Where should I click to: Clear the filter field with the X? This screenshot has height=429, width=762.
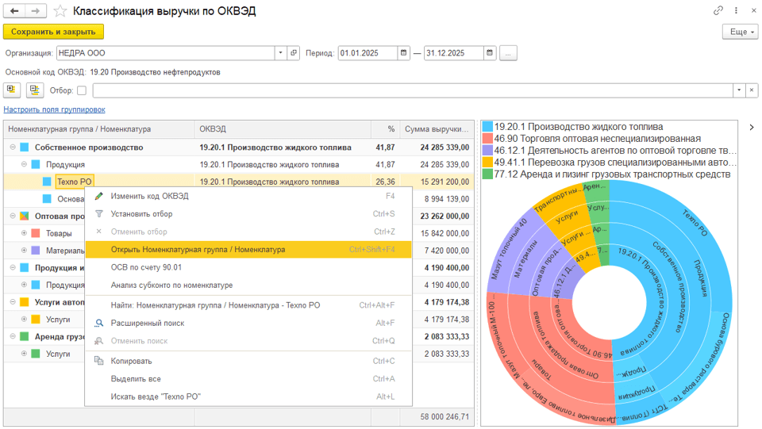(752, 90)
